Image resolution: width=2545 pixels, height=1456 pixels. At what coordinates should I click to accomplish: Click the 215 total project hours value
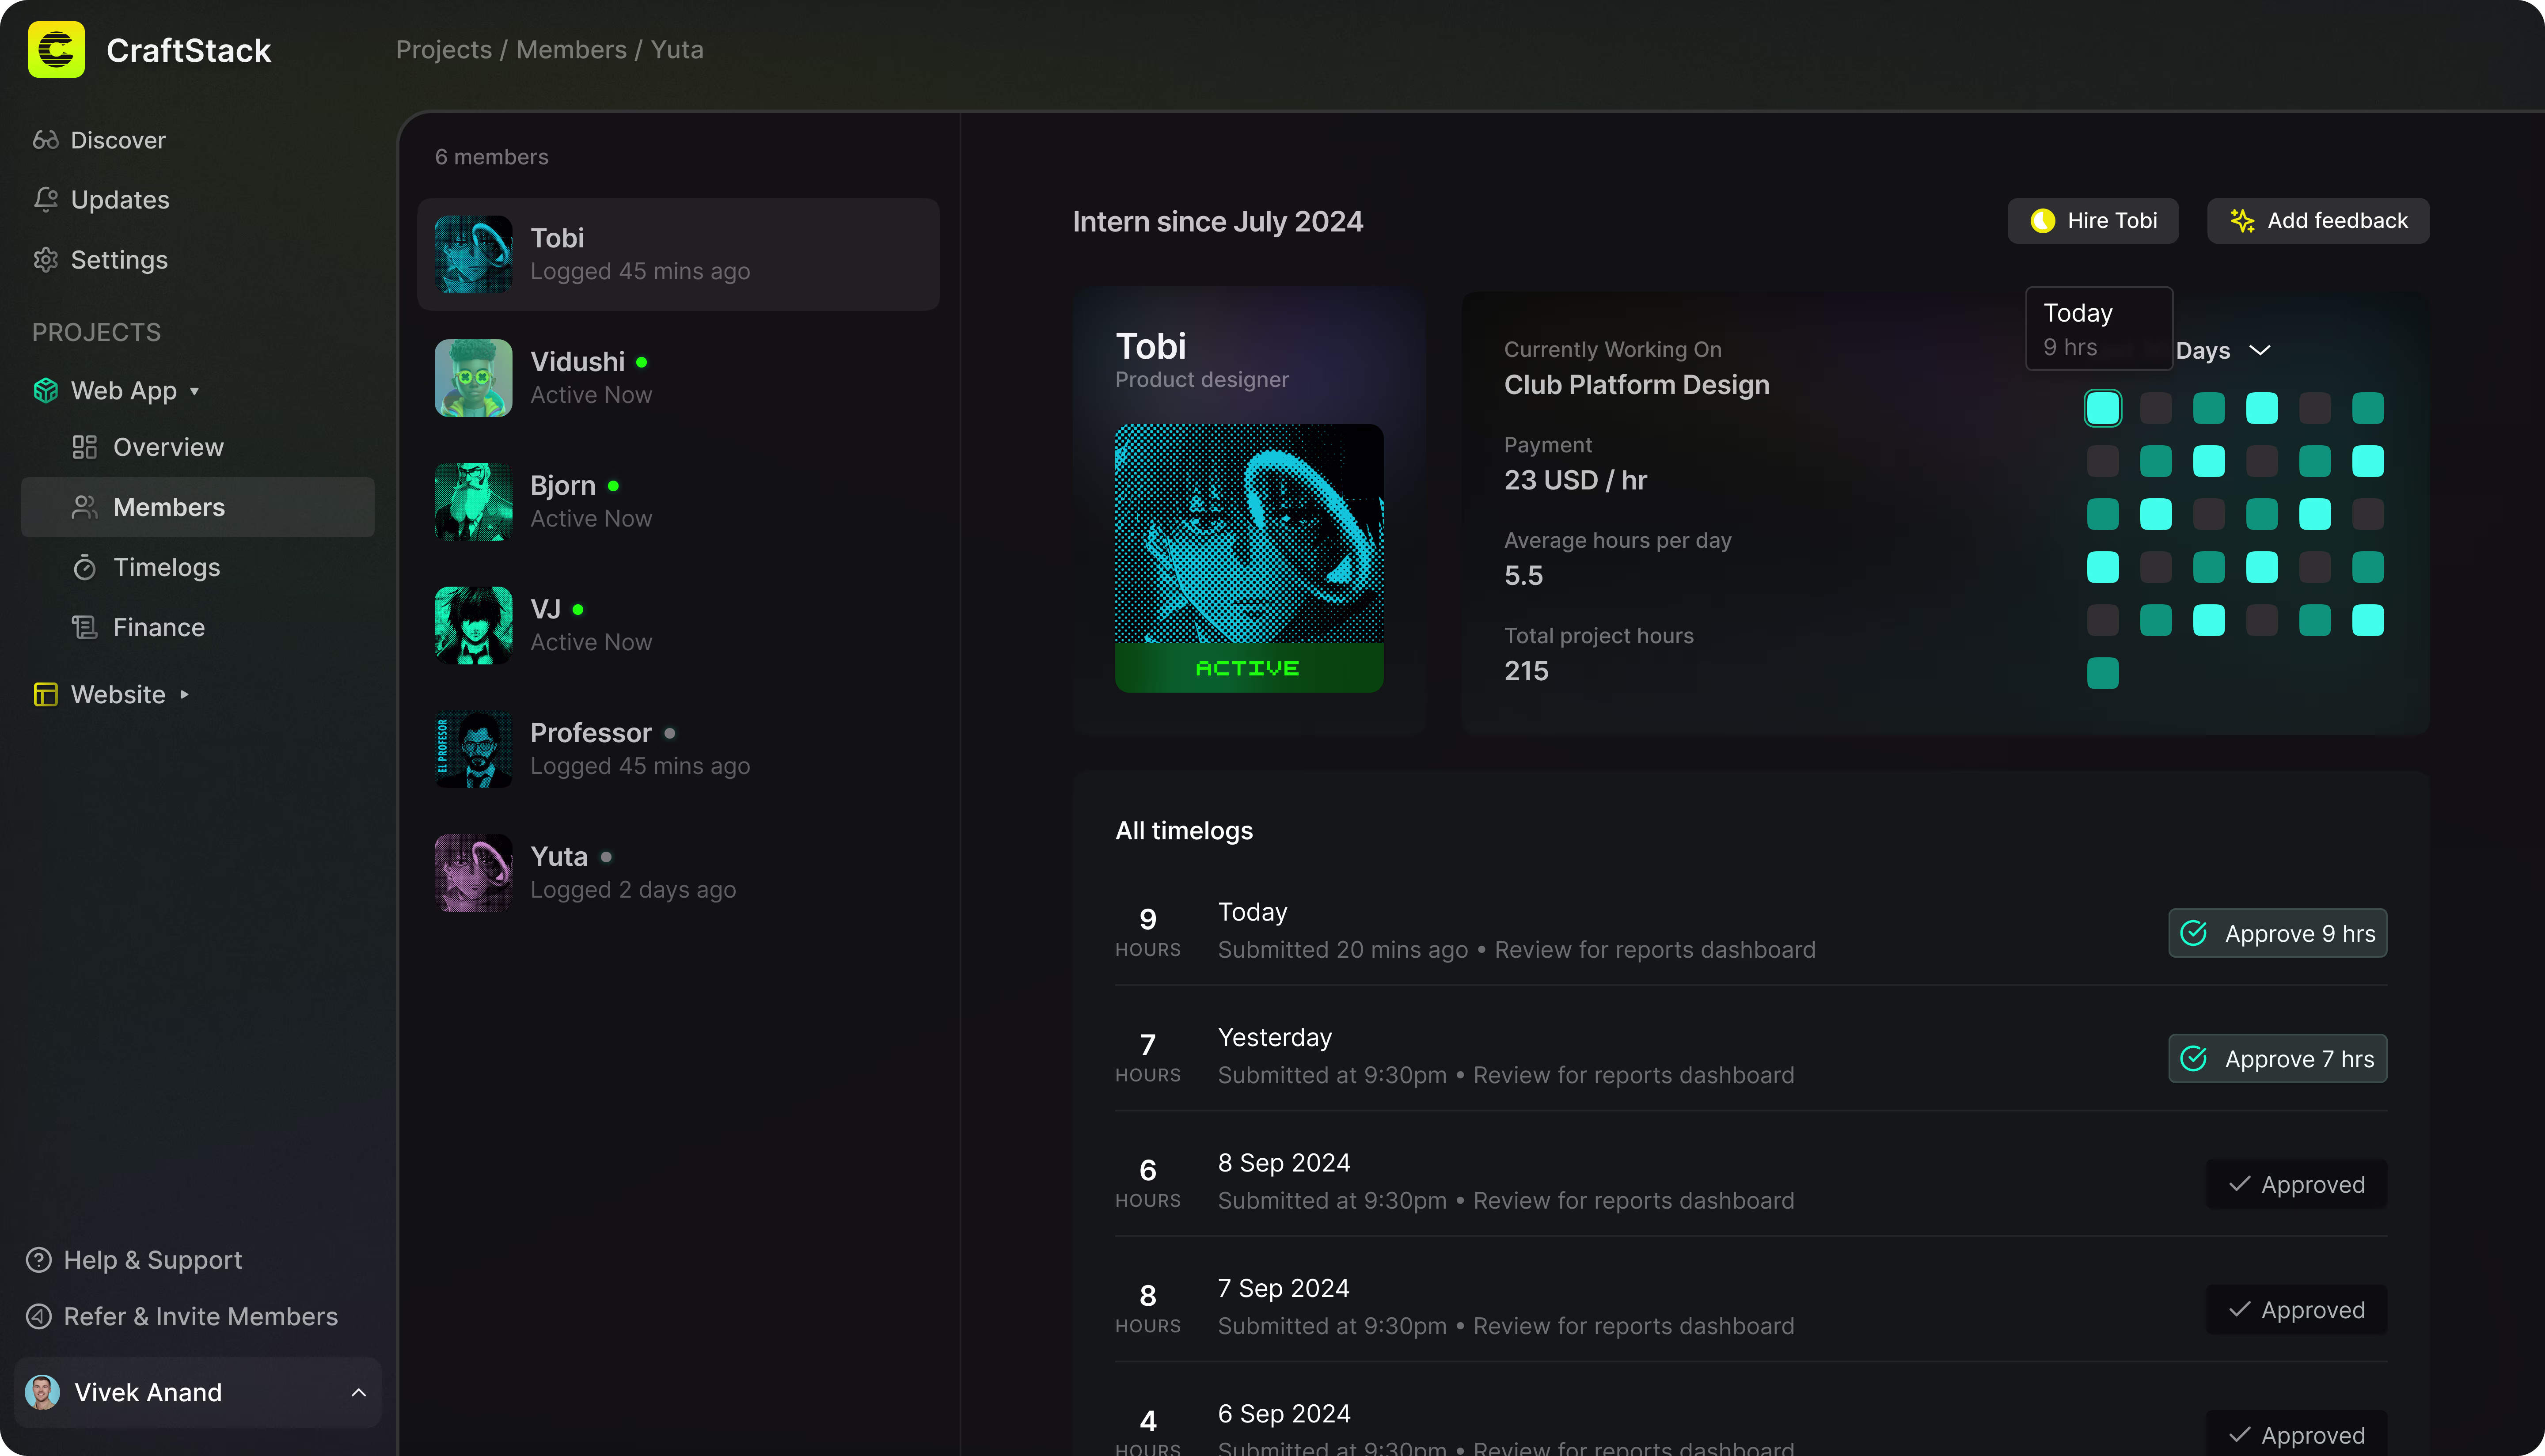pyautogui.click(x=1526, y=671)
